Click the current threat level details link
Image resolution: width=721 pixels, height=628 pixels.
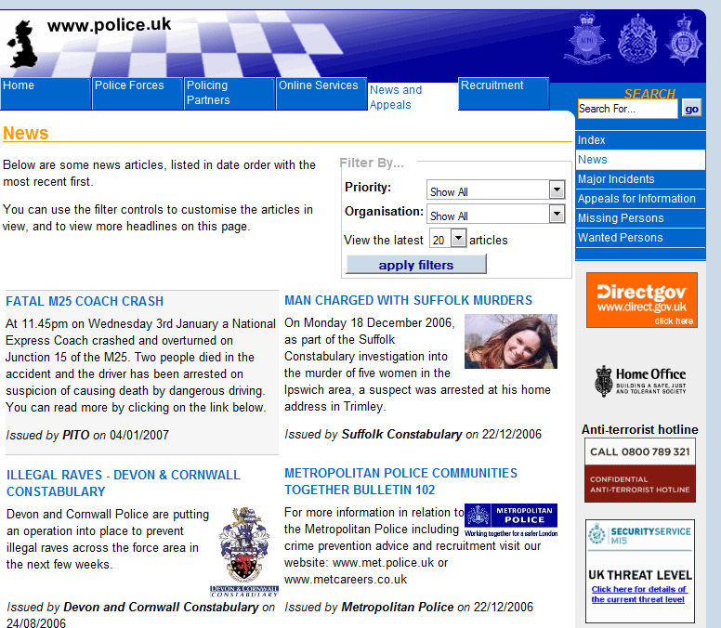pyautogui.click(x=639, y=595)
